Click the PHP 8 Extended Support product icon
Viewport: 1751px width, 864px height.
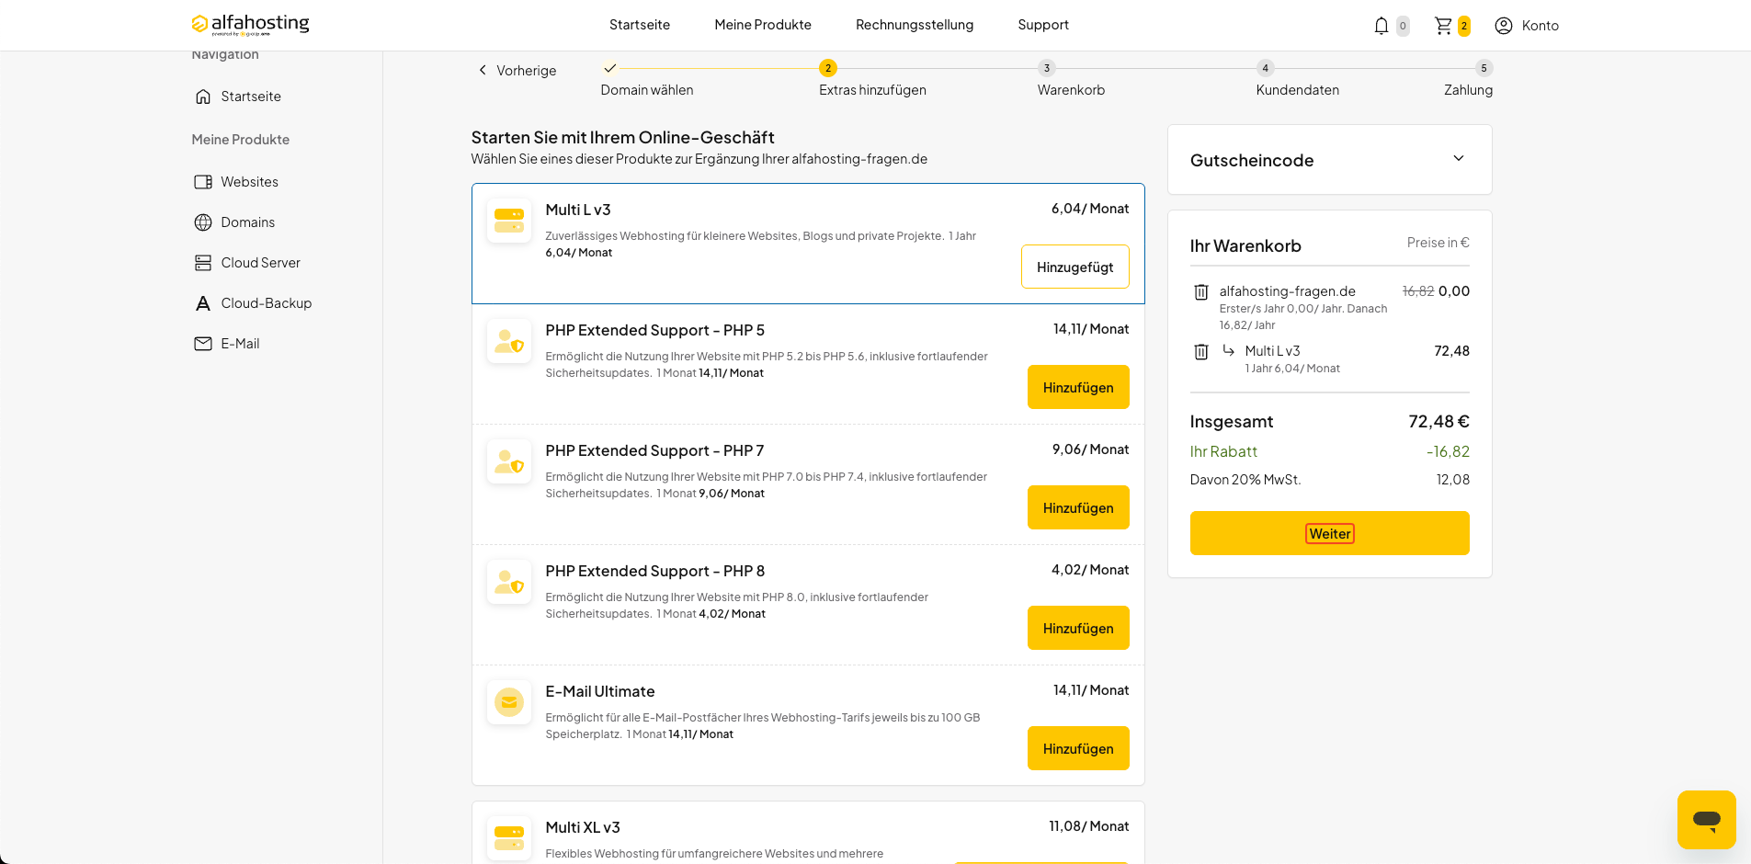click(x=509, y=582)
